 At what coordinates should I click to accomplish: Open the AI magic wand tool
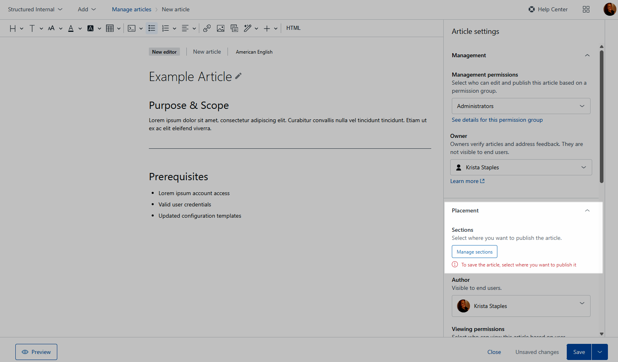coord(248,28)
